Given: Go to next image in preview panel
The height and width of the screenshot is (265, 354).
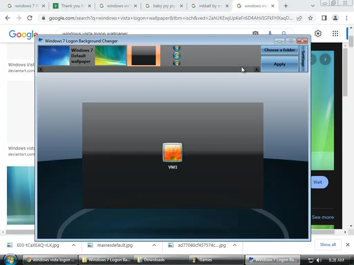Looking at the screenshot, I should [325, 59].
